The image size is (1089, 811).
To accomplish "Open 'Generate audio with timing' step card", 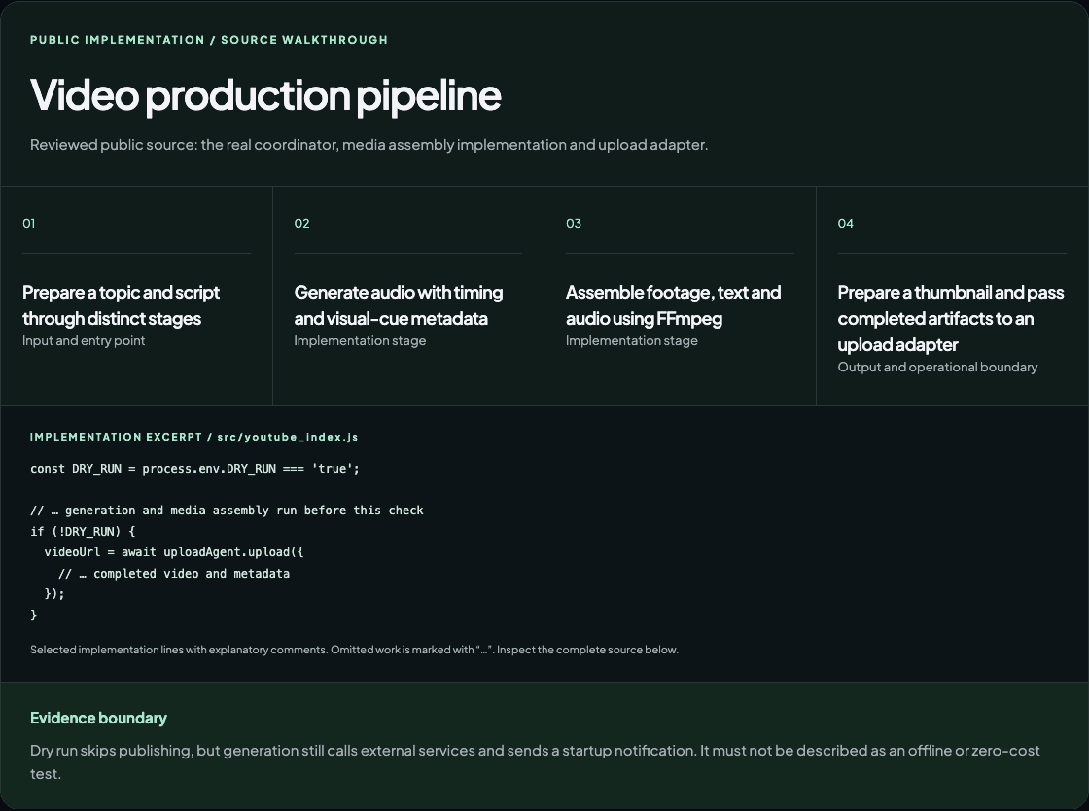I will tap(407, 296).
